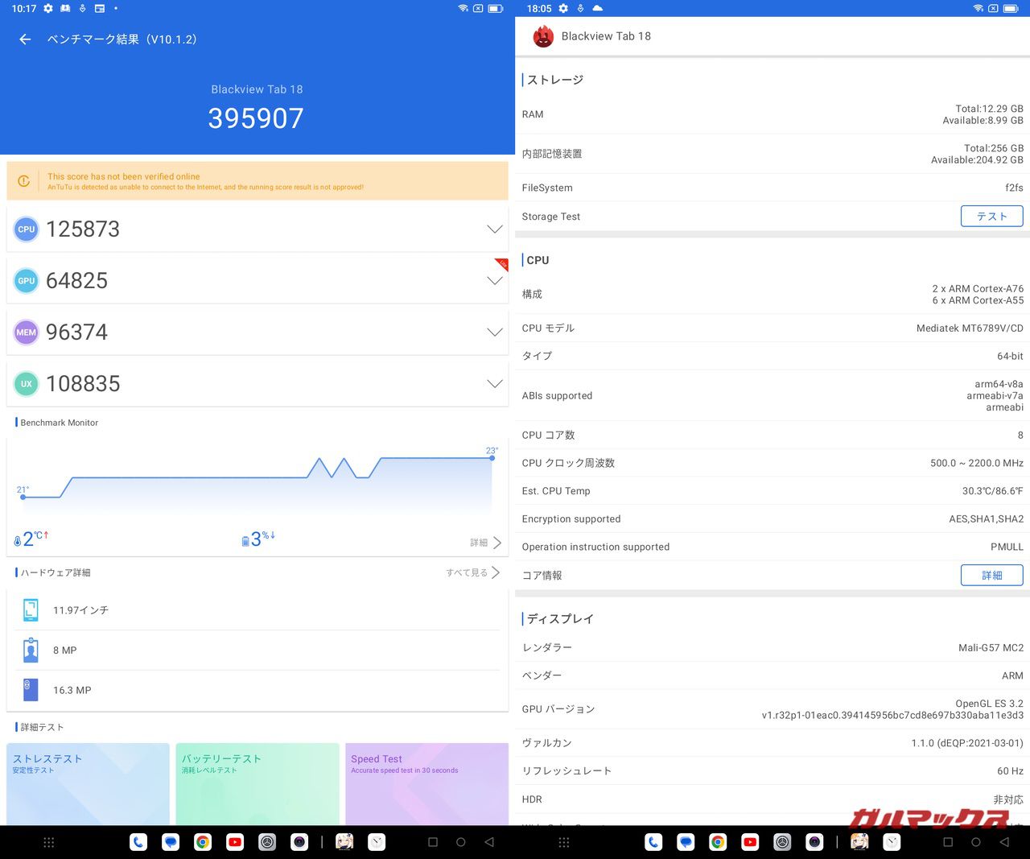This screenshot has height=859, width=1030.
Task: Go back using the arrow beside ベンチマーク結果
Action: (25, 39)
